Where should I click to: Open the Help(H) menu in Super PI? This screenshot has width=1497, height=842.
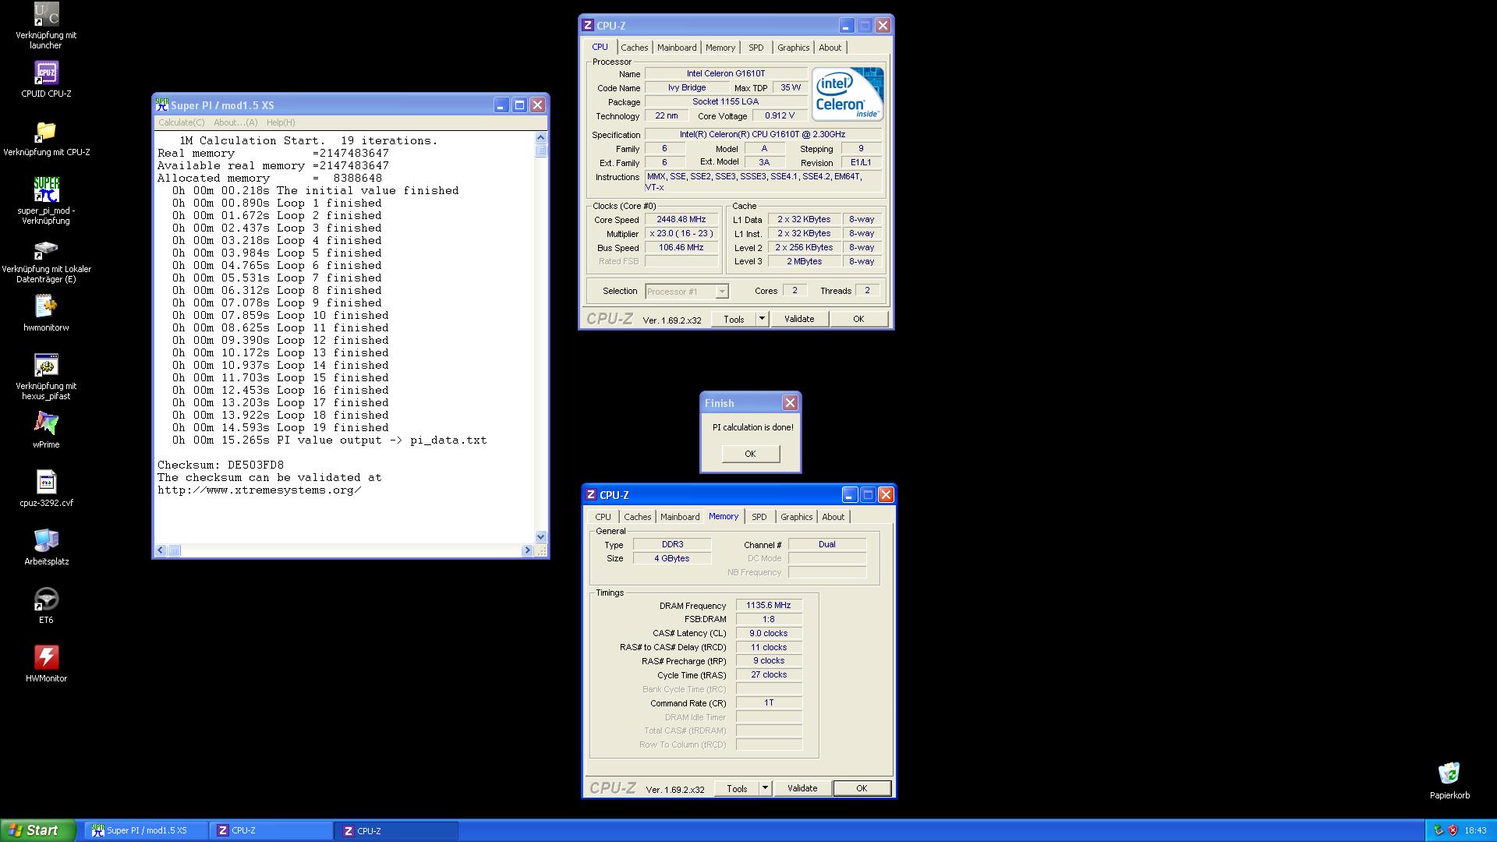coord(281,122)
